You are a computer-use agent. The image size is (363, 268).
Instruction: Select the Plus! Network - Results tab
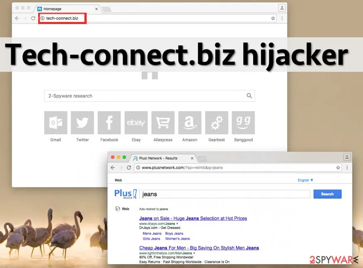click(163, 158)
